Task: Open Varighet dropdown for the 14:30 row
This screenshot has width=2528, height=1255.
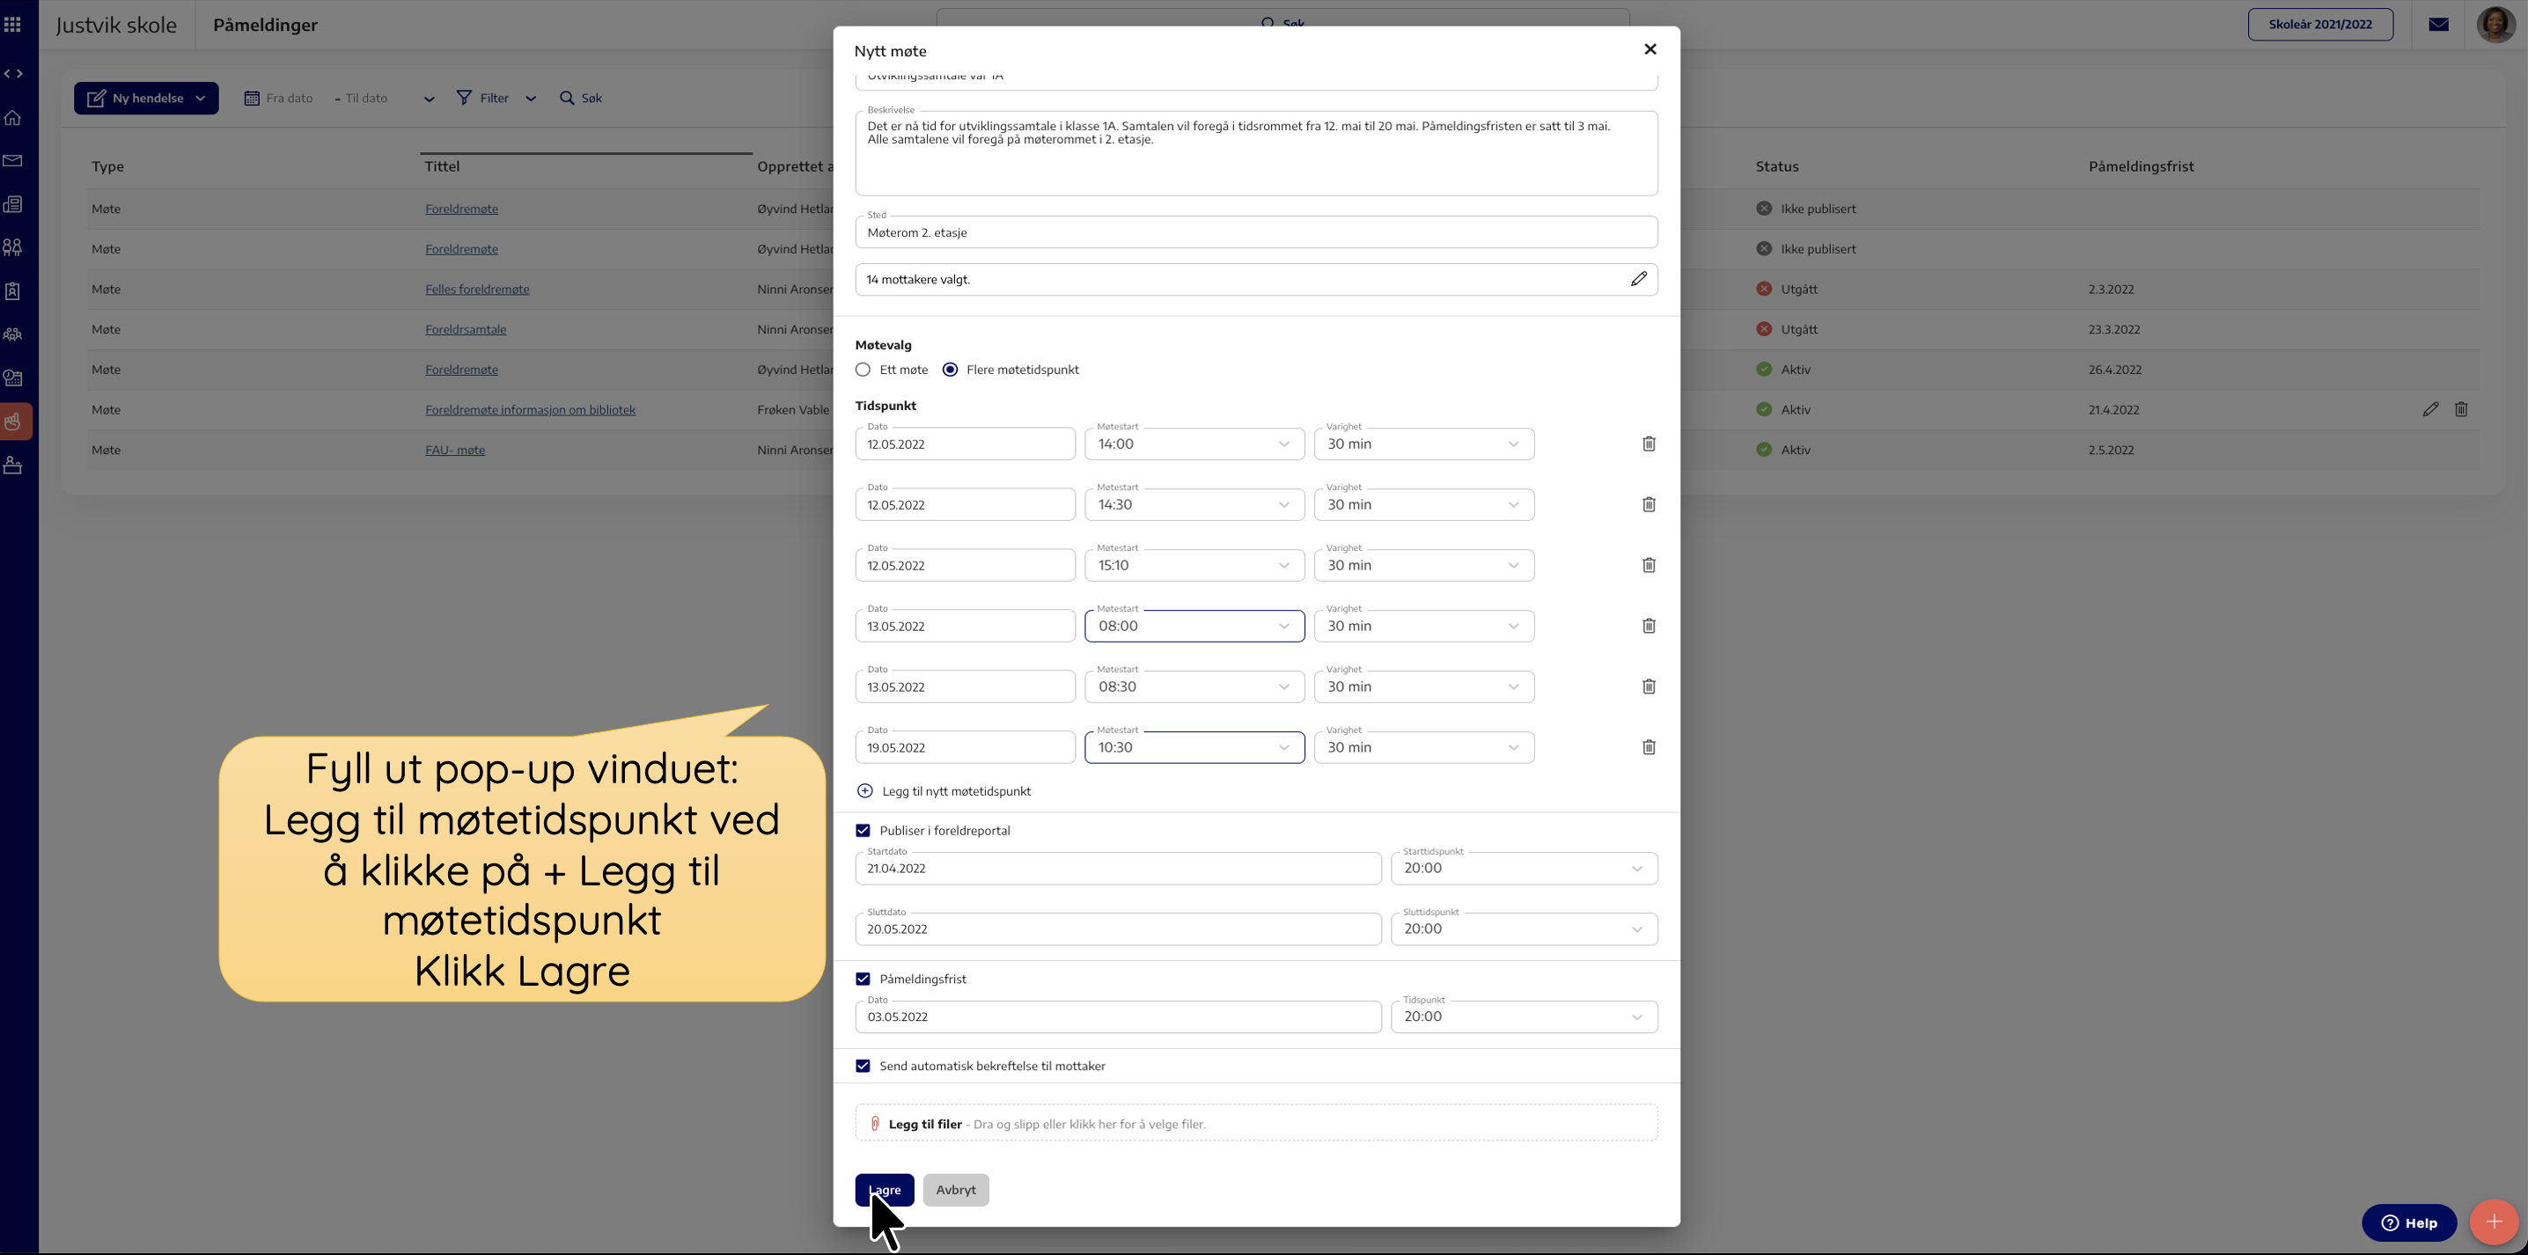Action: (1424, 504)
